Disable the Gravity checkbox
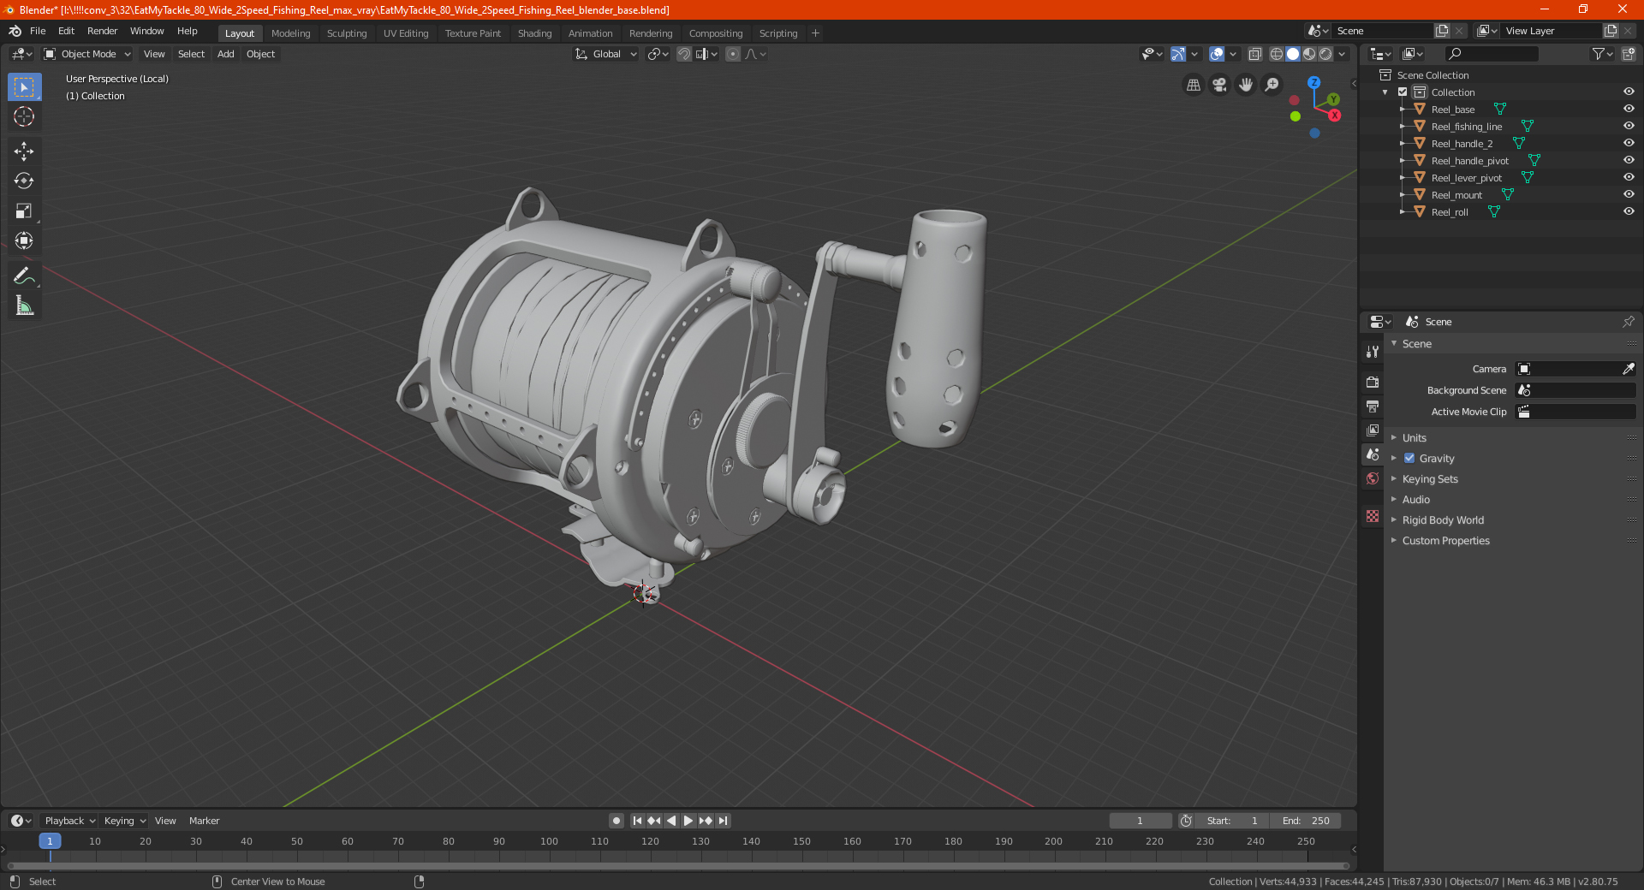1644x890 pixels. click(1409, 458)
